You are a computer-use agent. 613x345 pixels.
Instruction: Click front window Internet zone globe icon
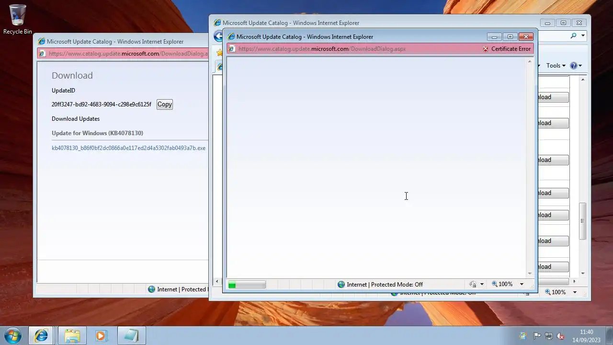[341, 285]
